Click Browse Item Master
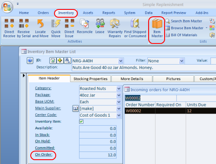 [184, 28]
